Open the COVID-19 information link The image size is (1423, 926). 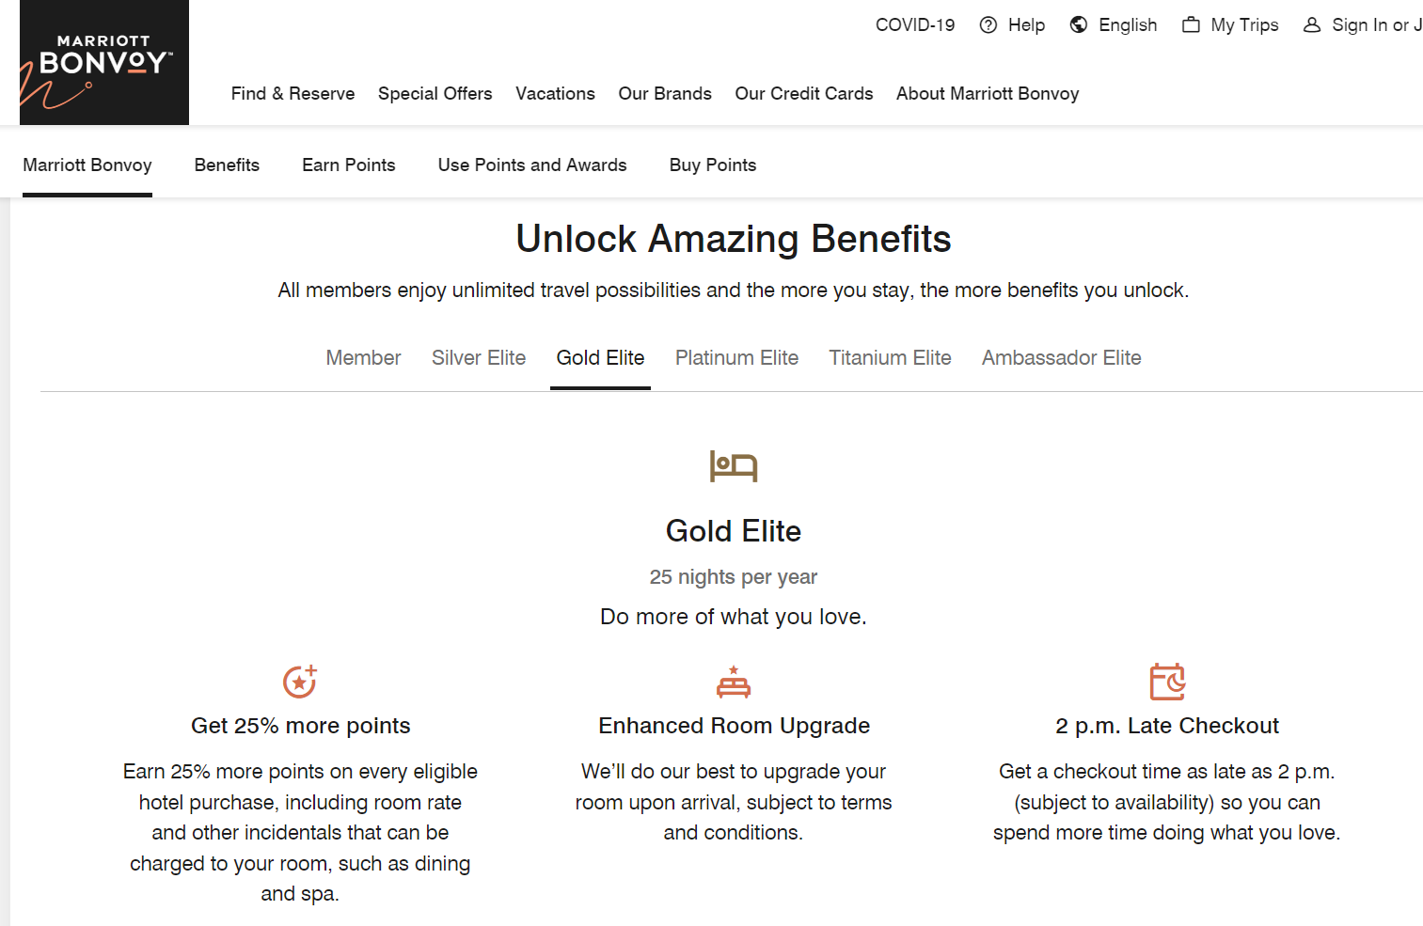pyautogui.click(x=914, y=25)
